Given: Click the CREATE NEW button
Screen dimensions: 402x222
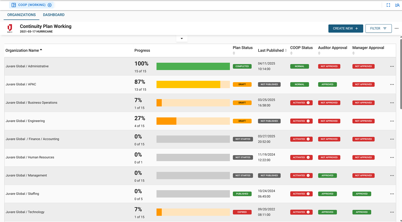Looking at the screenshot, I should pos(345,28).
